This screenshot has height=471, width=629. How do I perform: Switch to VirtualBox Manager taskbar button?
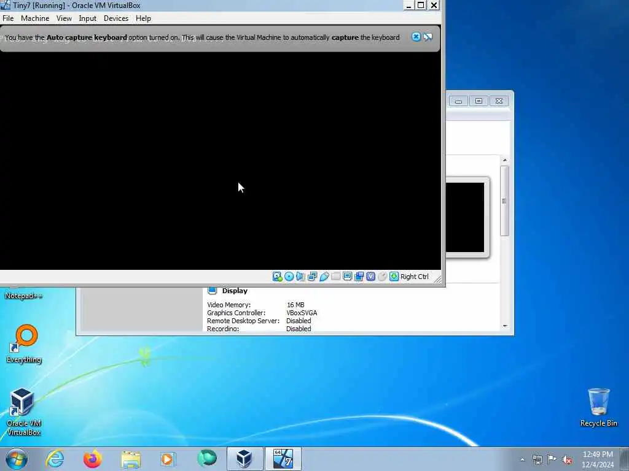click(244, 459)
